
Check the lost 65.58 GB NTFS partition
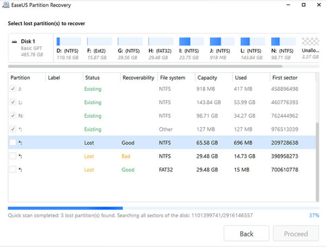[x=13, y=143]
